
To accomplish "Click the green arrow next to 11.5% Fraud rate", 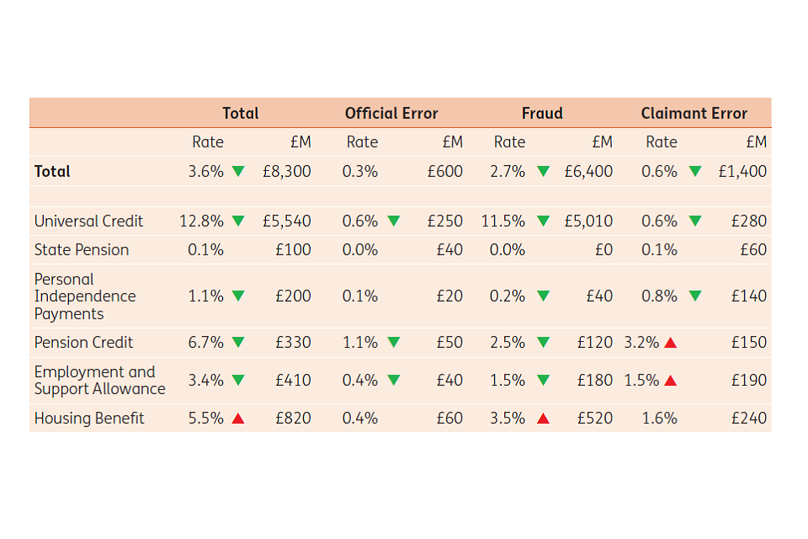I will coord(543,221).
